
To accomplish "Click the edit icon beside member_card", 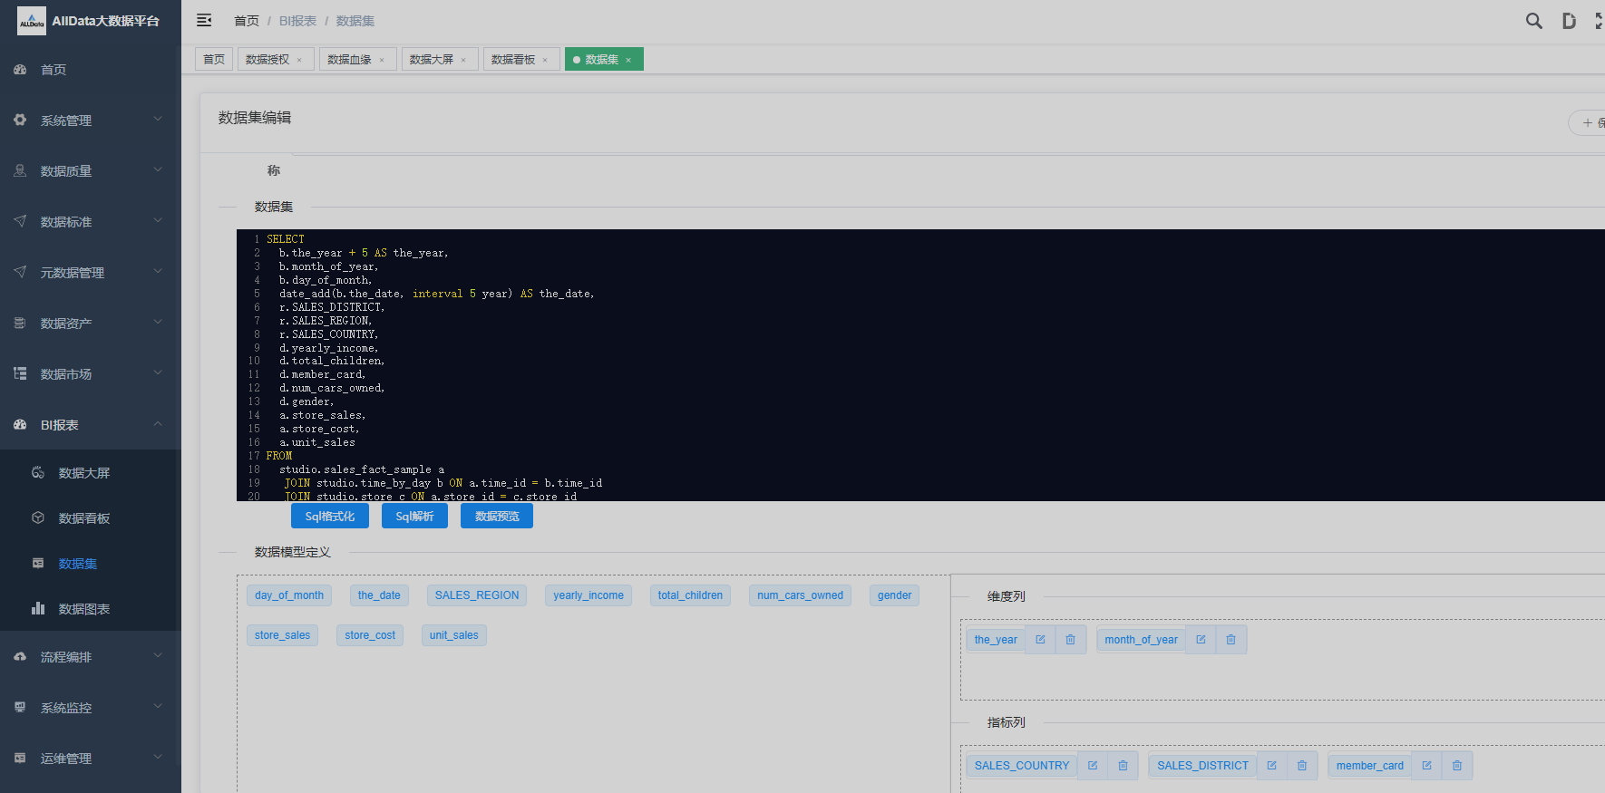I will pyautogui.click(x=1426, y=766).
